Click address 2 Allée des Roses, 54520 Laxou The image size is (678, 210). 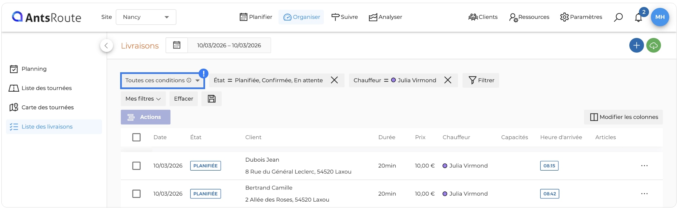[287, 200]
